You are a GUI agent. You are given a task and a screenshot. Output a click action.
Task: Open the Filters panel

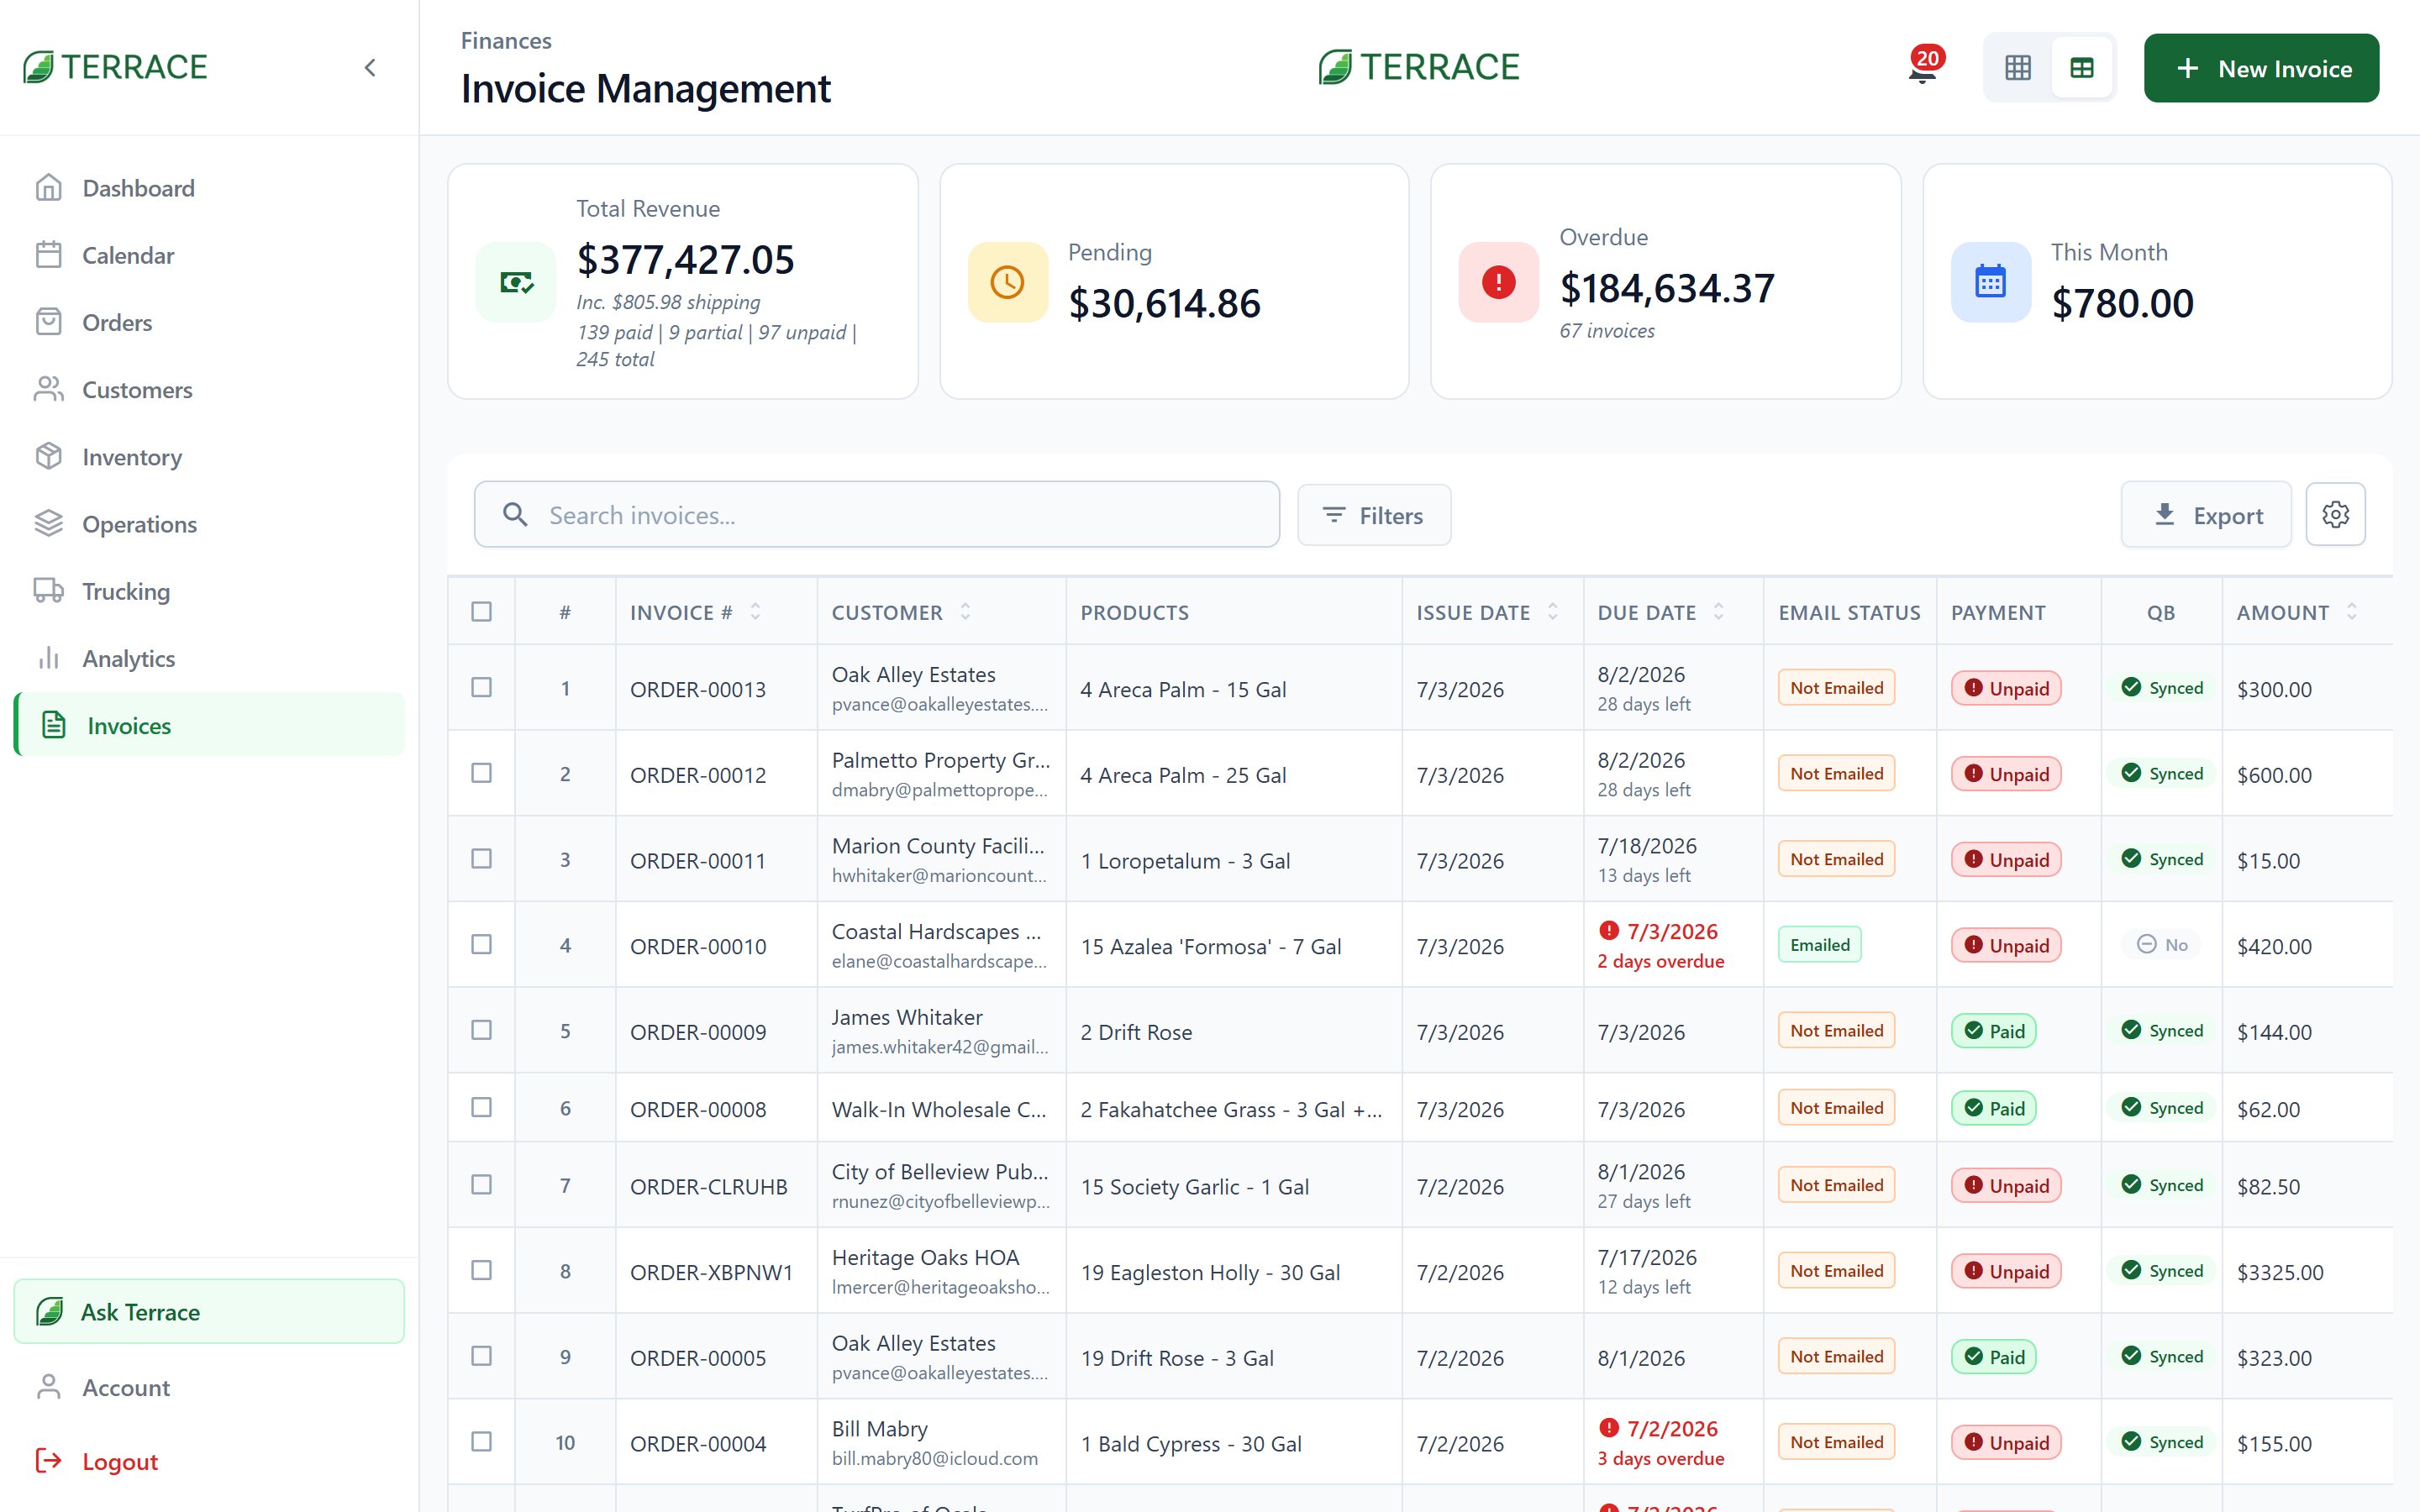pos(1374,515)
